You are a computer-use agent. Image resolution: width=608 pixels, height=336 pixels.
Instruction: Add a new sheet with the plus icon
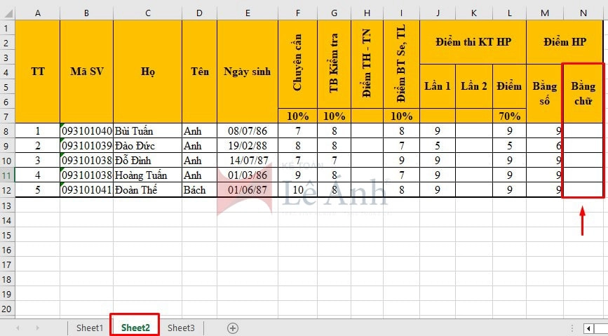point(233,328)
